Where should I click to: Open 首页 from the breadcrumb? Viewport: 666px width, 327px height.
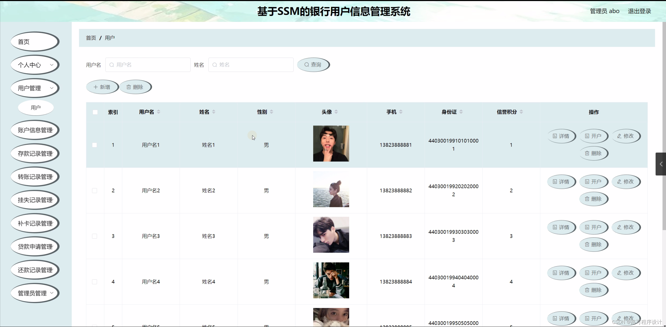(x=91, y=38)
